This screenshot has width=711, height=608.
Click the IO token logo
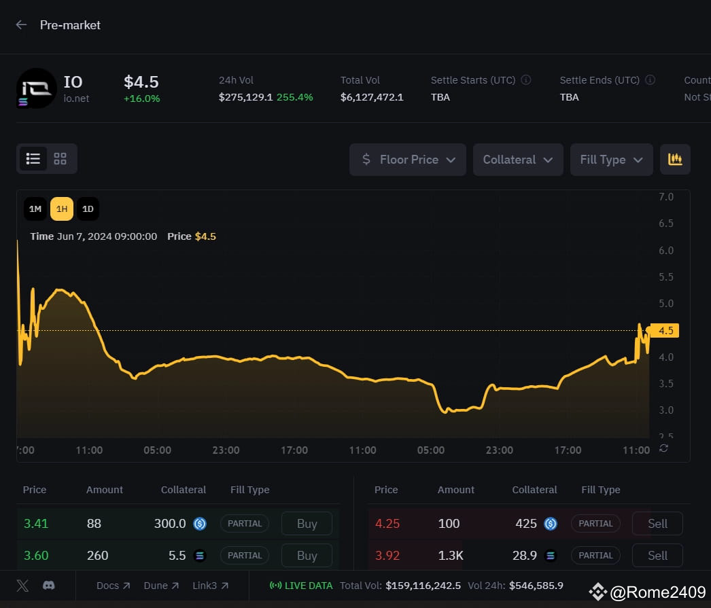(36, 88)
